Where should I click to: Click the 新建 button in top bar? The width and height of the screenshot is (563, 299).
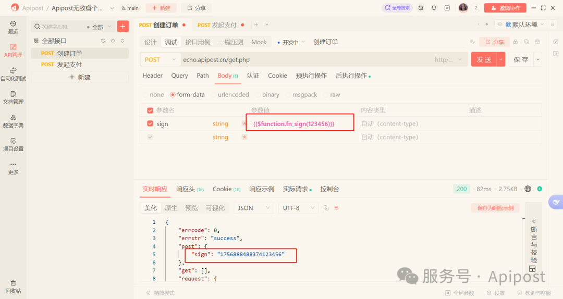pyautogui.click(x=161, y=8)
